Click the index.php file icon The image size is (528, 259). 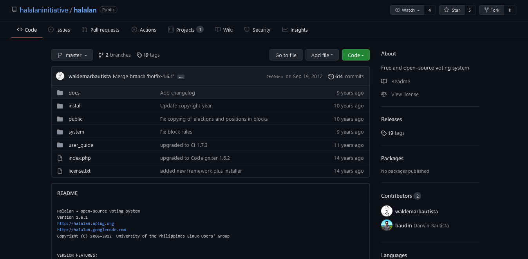[x=60, y=158]
